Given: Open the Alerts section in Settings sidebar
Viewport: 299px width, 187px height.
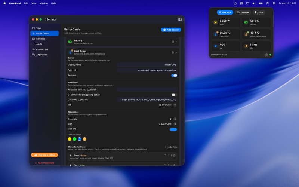Looking at the screenshot, I should [44, 44].
